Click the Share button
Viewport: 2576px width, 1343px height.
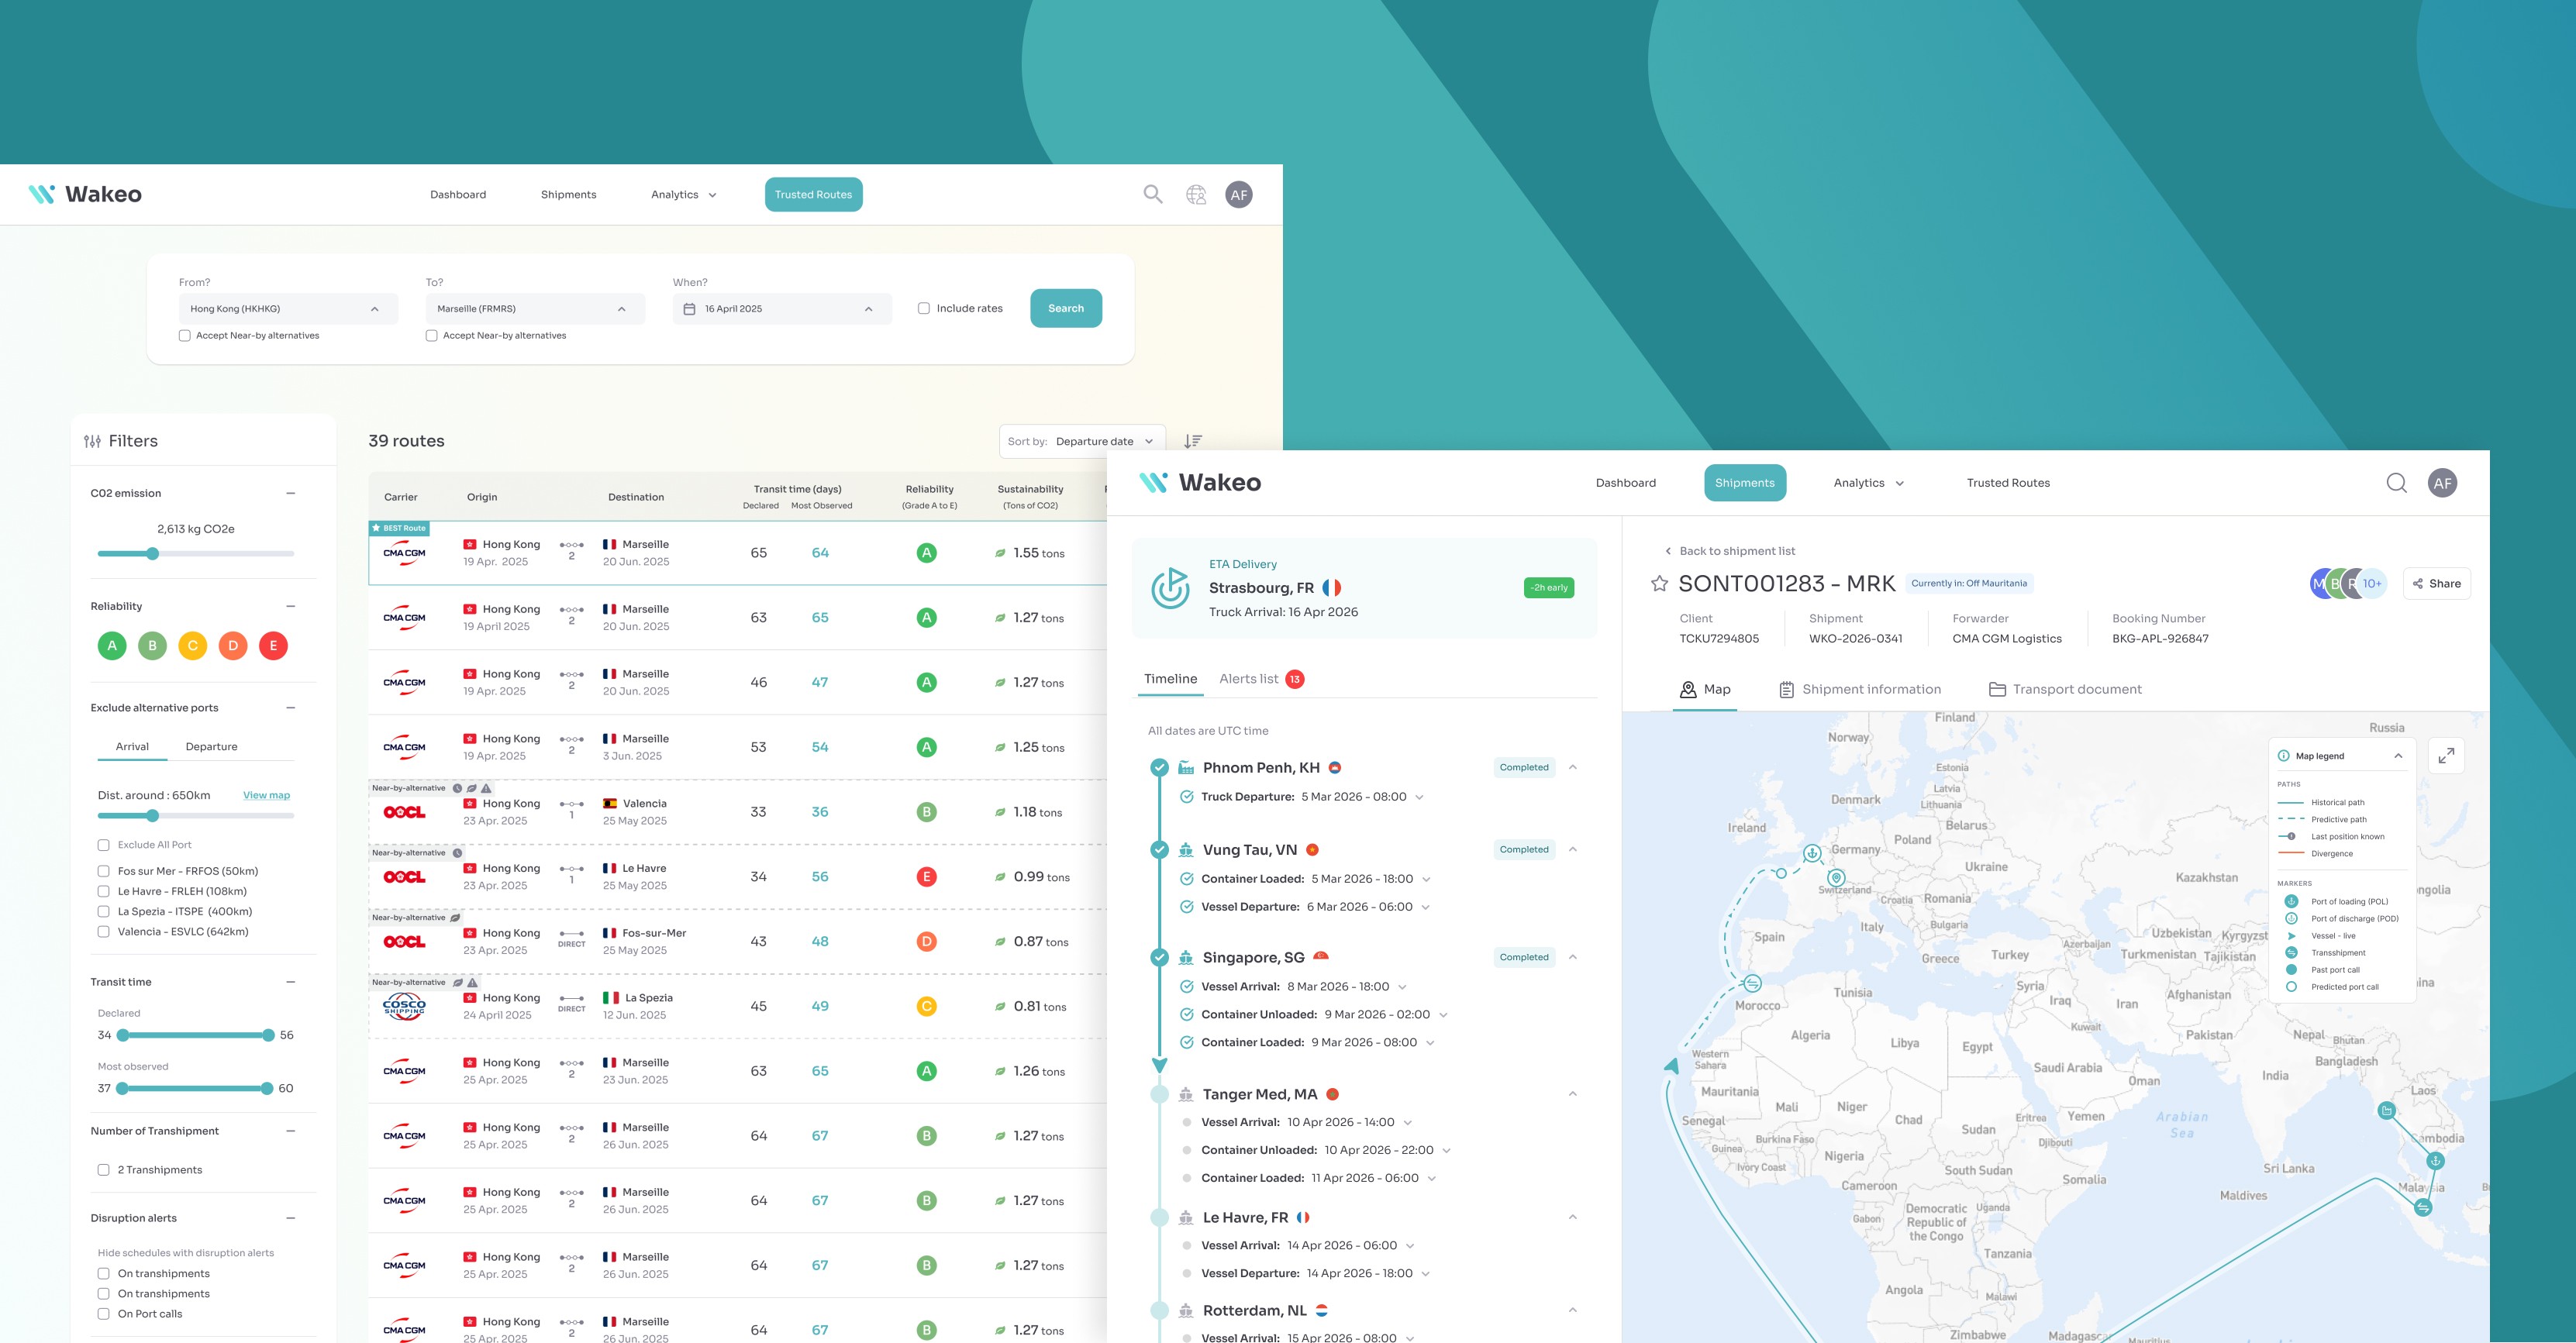[x=2436, y=584]
